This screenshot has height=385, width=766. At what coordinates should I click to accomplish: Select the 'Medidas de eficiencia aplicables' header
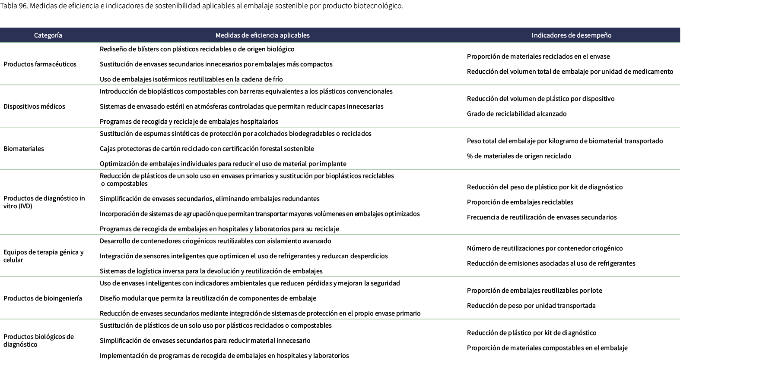[x=262, y=35]
